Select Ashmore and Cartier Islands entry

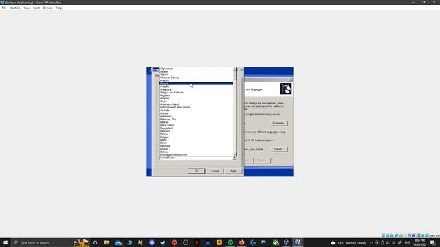point(196,107)
